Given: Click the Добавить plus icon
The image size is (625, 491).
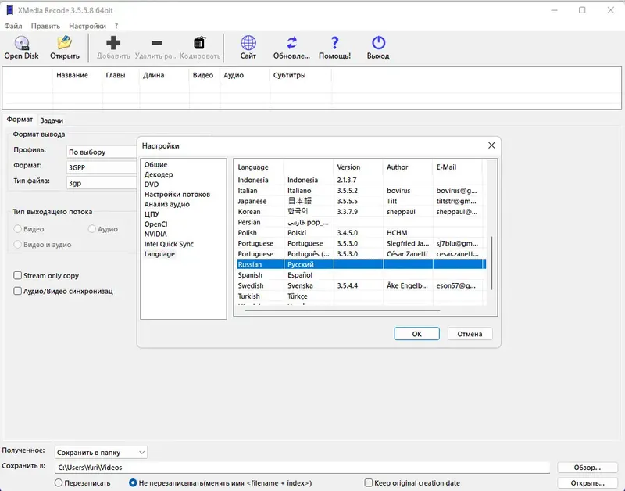Looking at the screenshot, I should click(x=113, y=43).
